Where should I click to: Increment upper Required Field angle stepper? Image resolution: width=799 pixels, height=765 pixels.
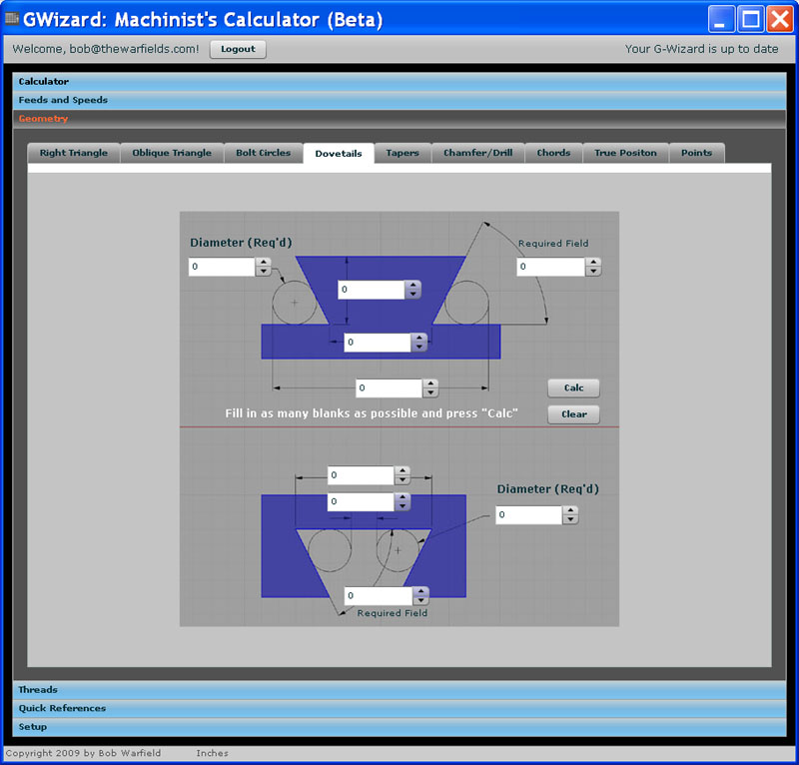coord(593,262)
